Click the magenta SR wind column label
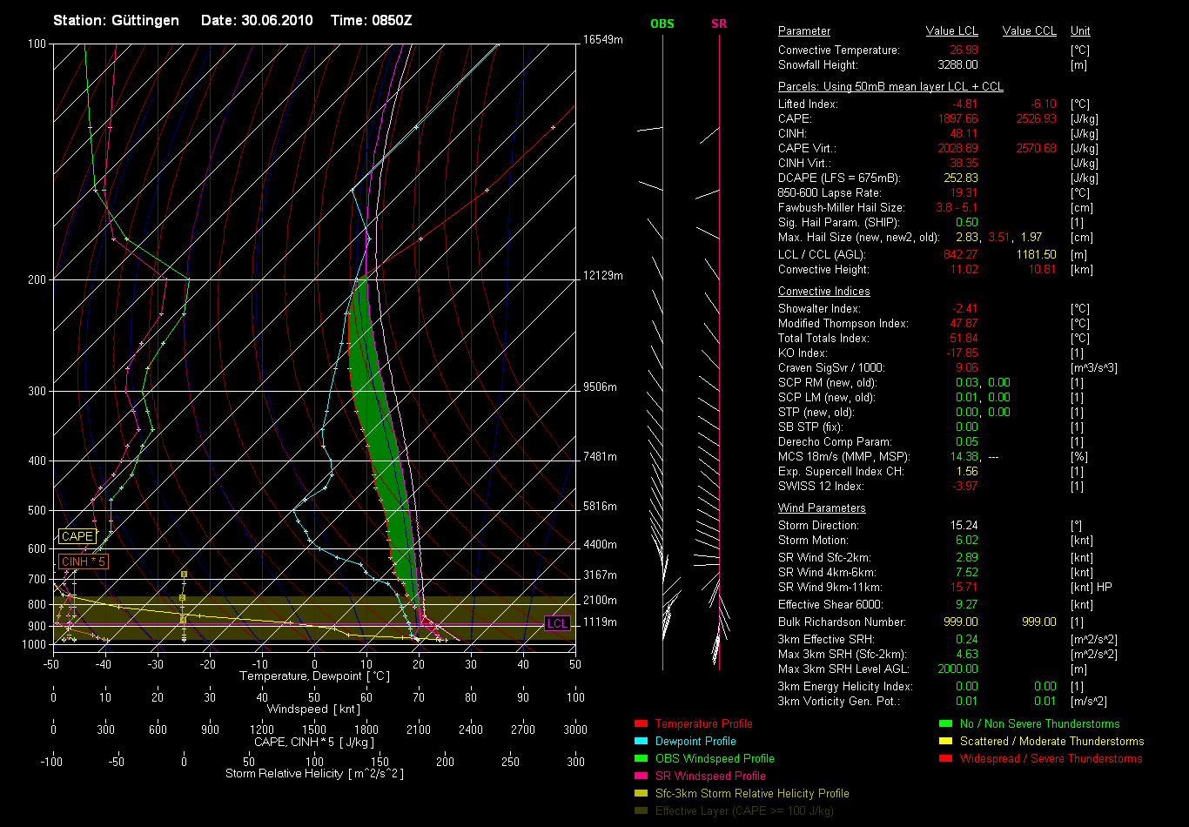1189x827 pixels. tap(719, 24)
